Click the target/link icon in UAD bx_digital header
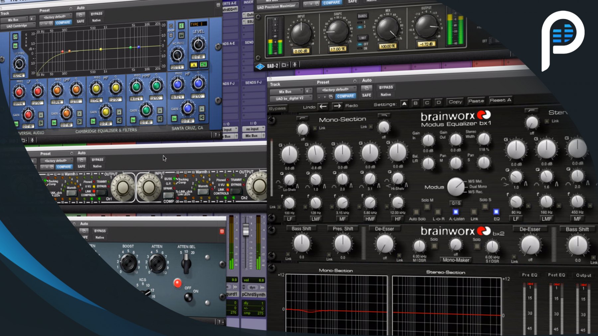598x336 pixels. [366, 88]
